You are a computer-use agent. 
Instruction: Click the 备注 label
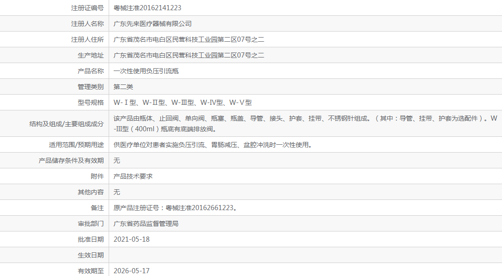tap(98, 208)
